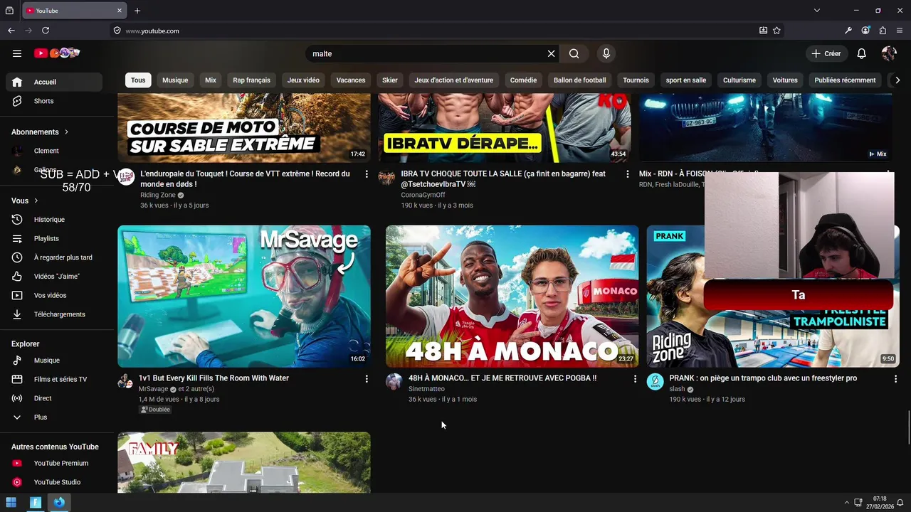
Task: Open YouTube Studio link
Action: pos(54,482)
